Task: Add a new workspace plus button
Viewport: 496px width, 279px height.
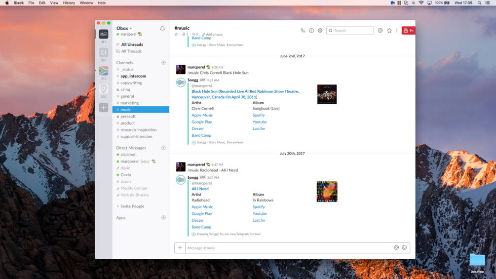Action: (x=104, y=108)
